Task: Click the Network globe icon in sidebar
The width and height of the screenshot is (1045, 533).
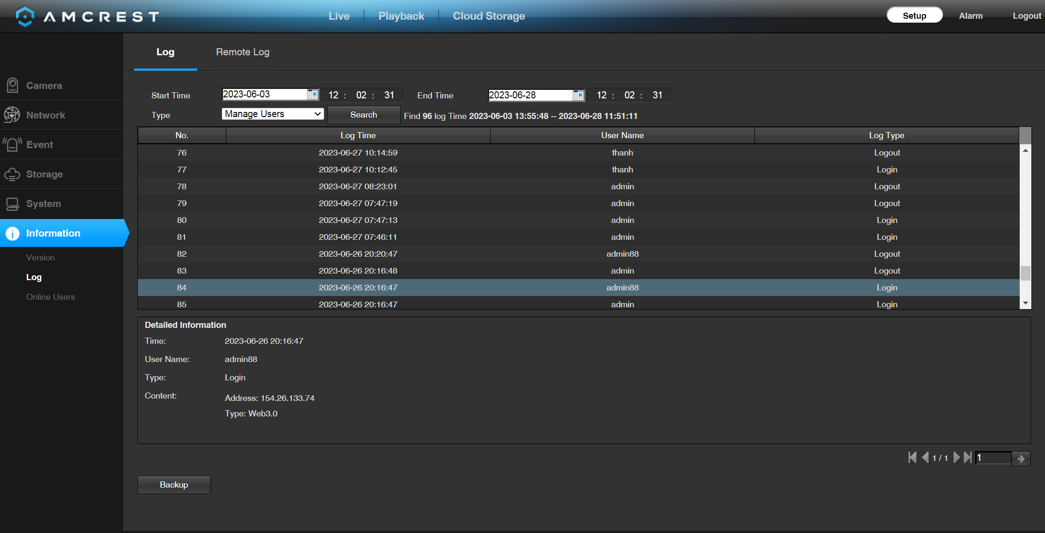Action: (x=12, y=115)
